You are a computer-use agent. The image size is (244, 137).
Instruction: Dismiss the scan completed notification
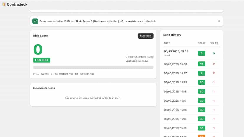pos(219,21)
